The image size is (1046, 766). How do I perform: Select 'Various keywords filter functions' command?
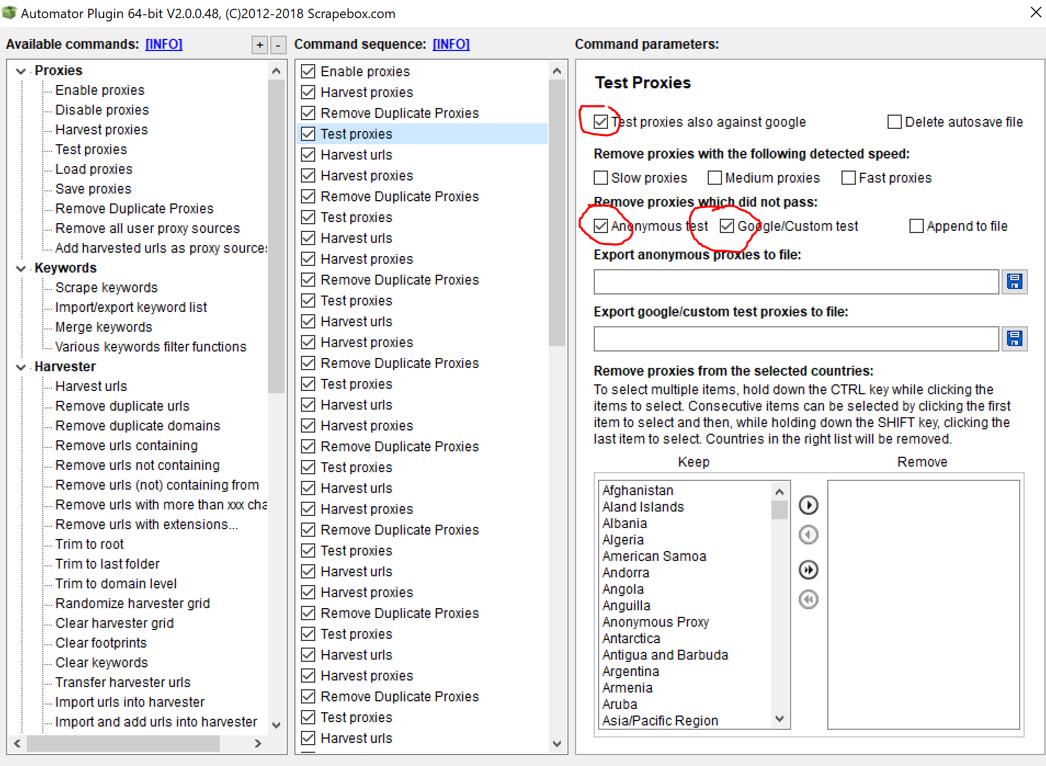(151, 347)
